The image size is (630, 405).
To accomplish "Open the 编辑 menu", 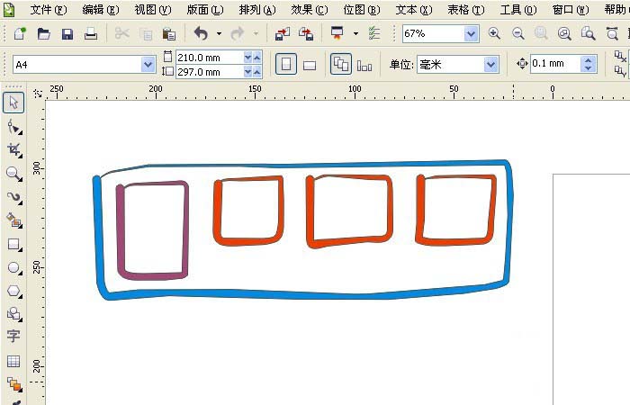I will tap(101, 10).
